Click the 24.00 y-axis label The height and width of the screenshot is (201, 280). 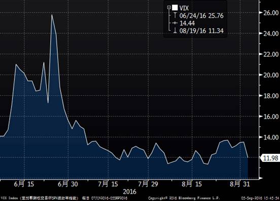pos(271,33)
